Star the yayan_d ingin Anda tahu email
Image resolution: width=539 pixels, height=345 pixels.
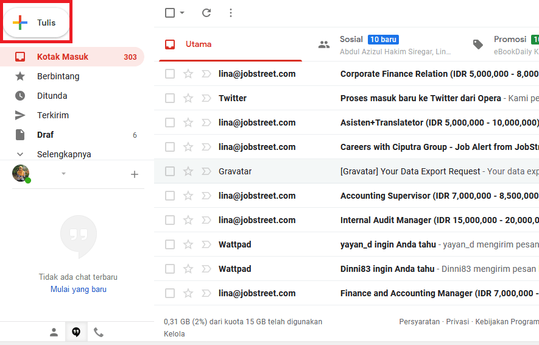coord(188,244)
